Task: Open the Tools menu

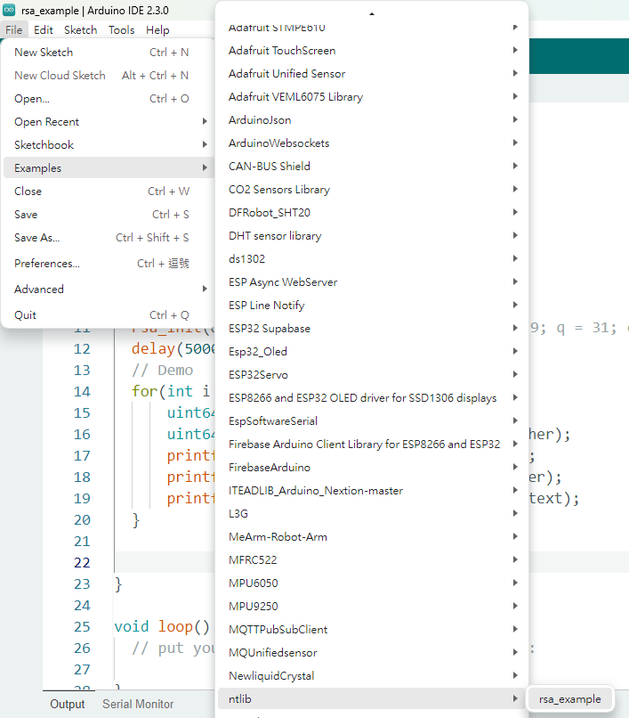Action: [x=121, y=30]
